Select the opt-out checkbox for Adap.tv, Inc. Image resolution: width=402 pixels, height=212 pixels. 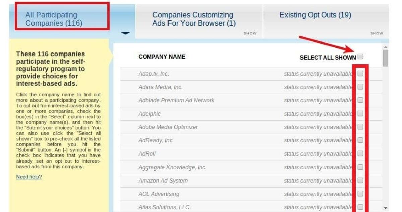pyautogui.click(x=360, y=74)
